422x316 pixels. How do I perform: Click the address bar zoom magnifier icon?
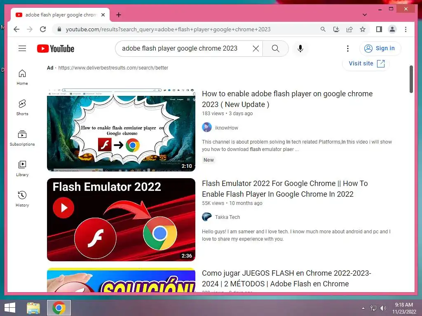pos(323,29)
